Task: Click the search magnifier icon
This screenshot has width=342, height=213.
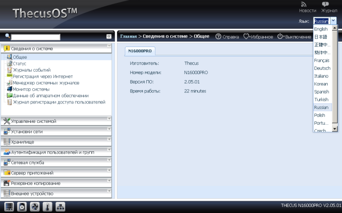Action: coord(7,36)
